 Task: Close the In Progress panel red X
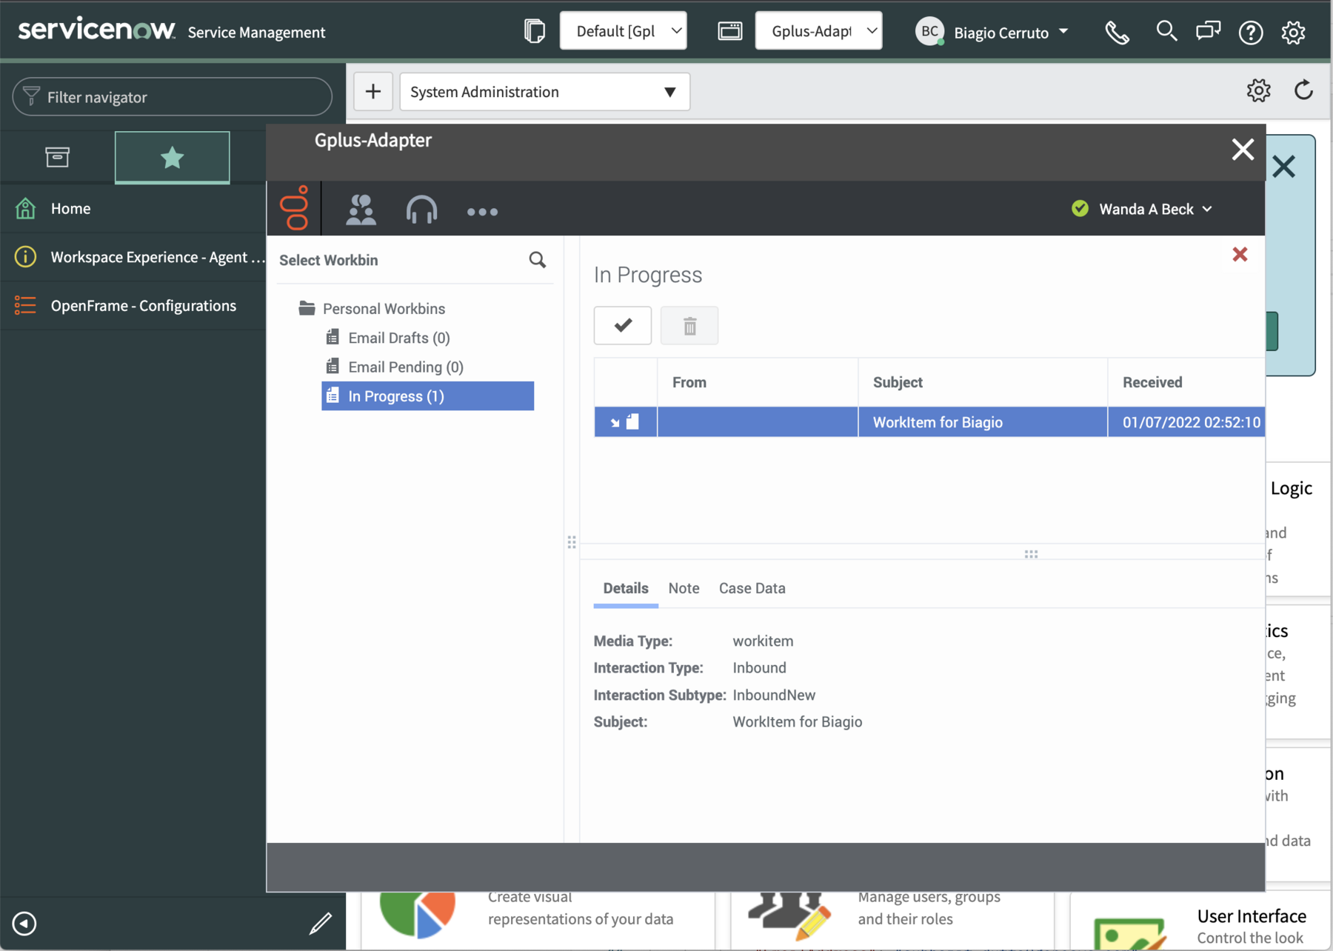tap(1240, 255)
